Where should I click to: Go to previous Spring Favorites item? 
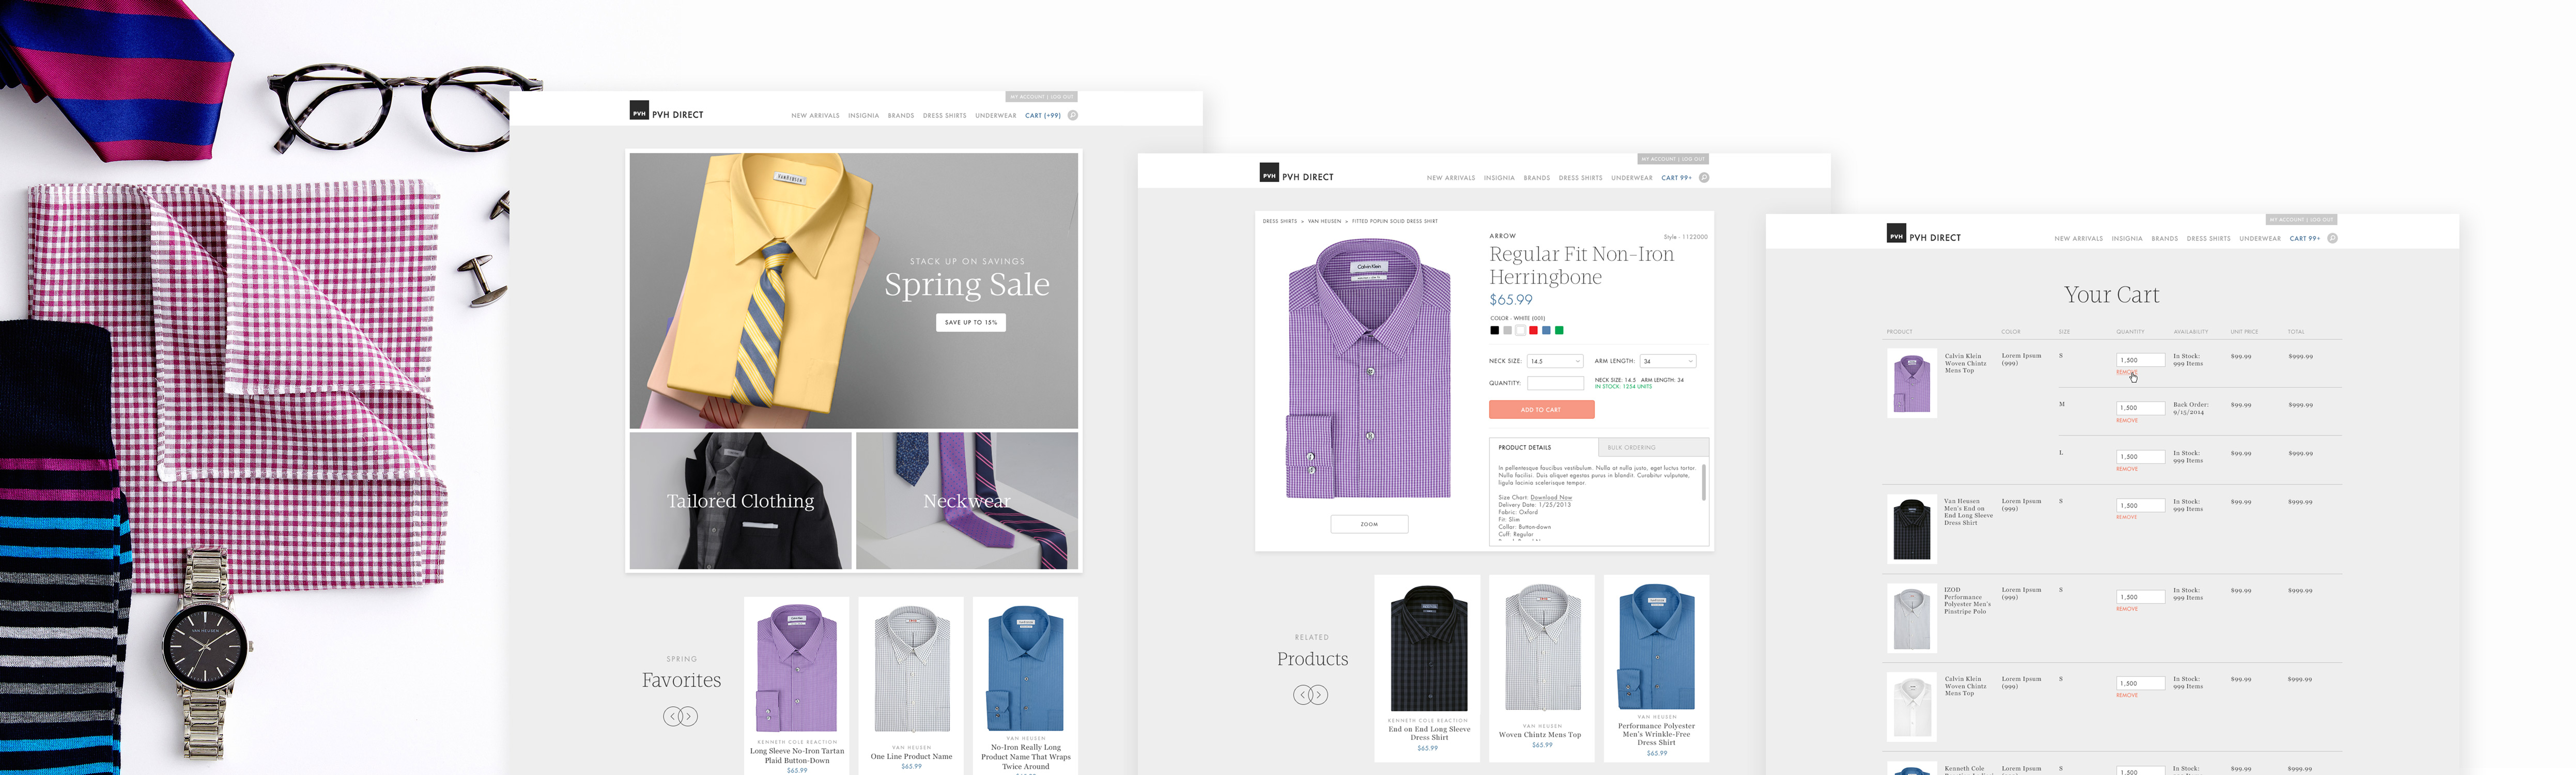673,716
